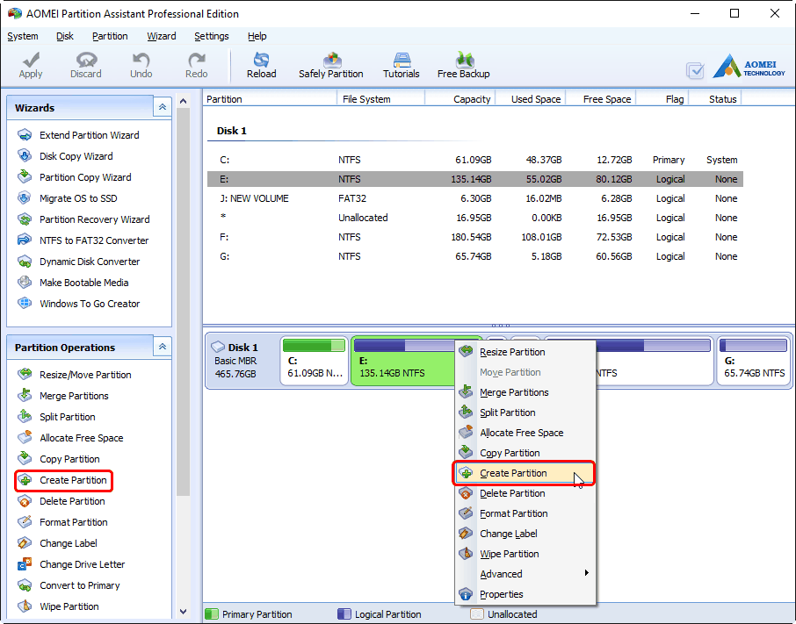Choose Create Partition in context menu
Viewport: 796px width, 624px height.
point(525,473)
